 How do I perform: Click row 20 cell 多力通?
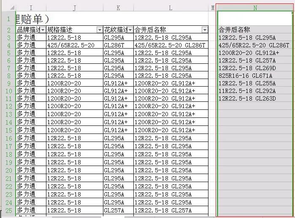point(31,170)
